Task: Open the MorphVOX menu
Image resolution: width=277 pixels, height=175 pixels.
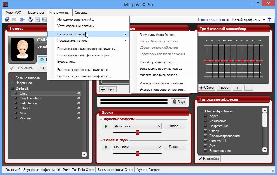Action: click(x=13, y=13)
